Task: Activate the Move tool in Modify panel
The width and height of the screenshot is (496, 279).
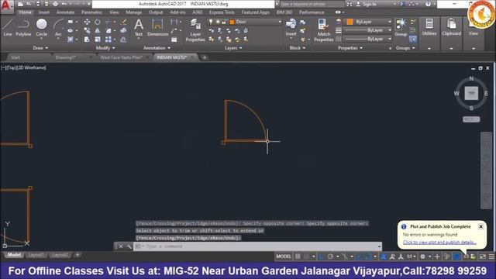Action: [87, 22]
